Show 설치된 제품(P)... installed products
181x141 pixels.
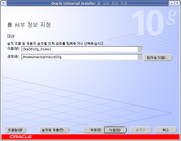coord(54,130)
